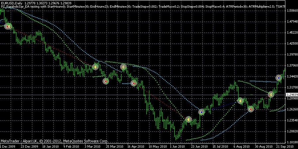Select the yellow arrow marker above 3 Mar 2010
The image size is (298, 149).
point(96,67)
